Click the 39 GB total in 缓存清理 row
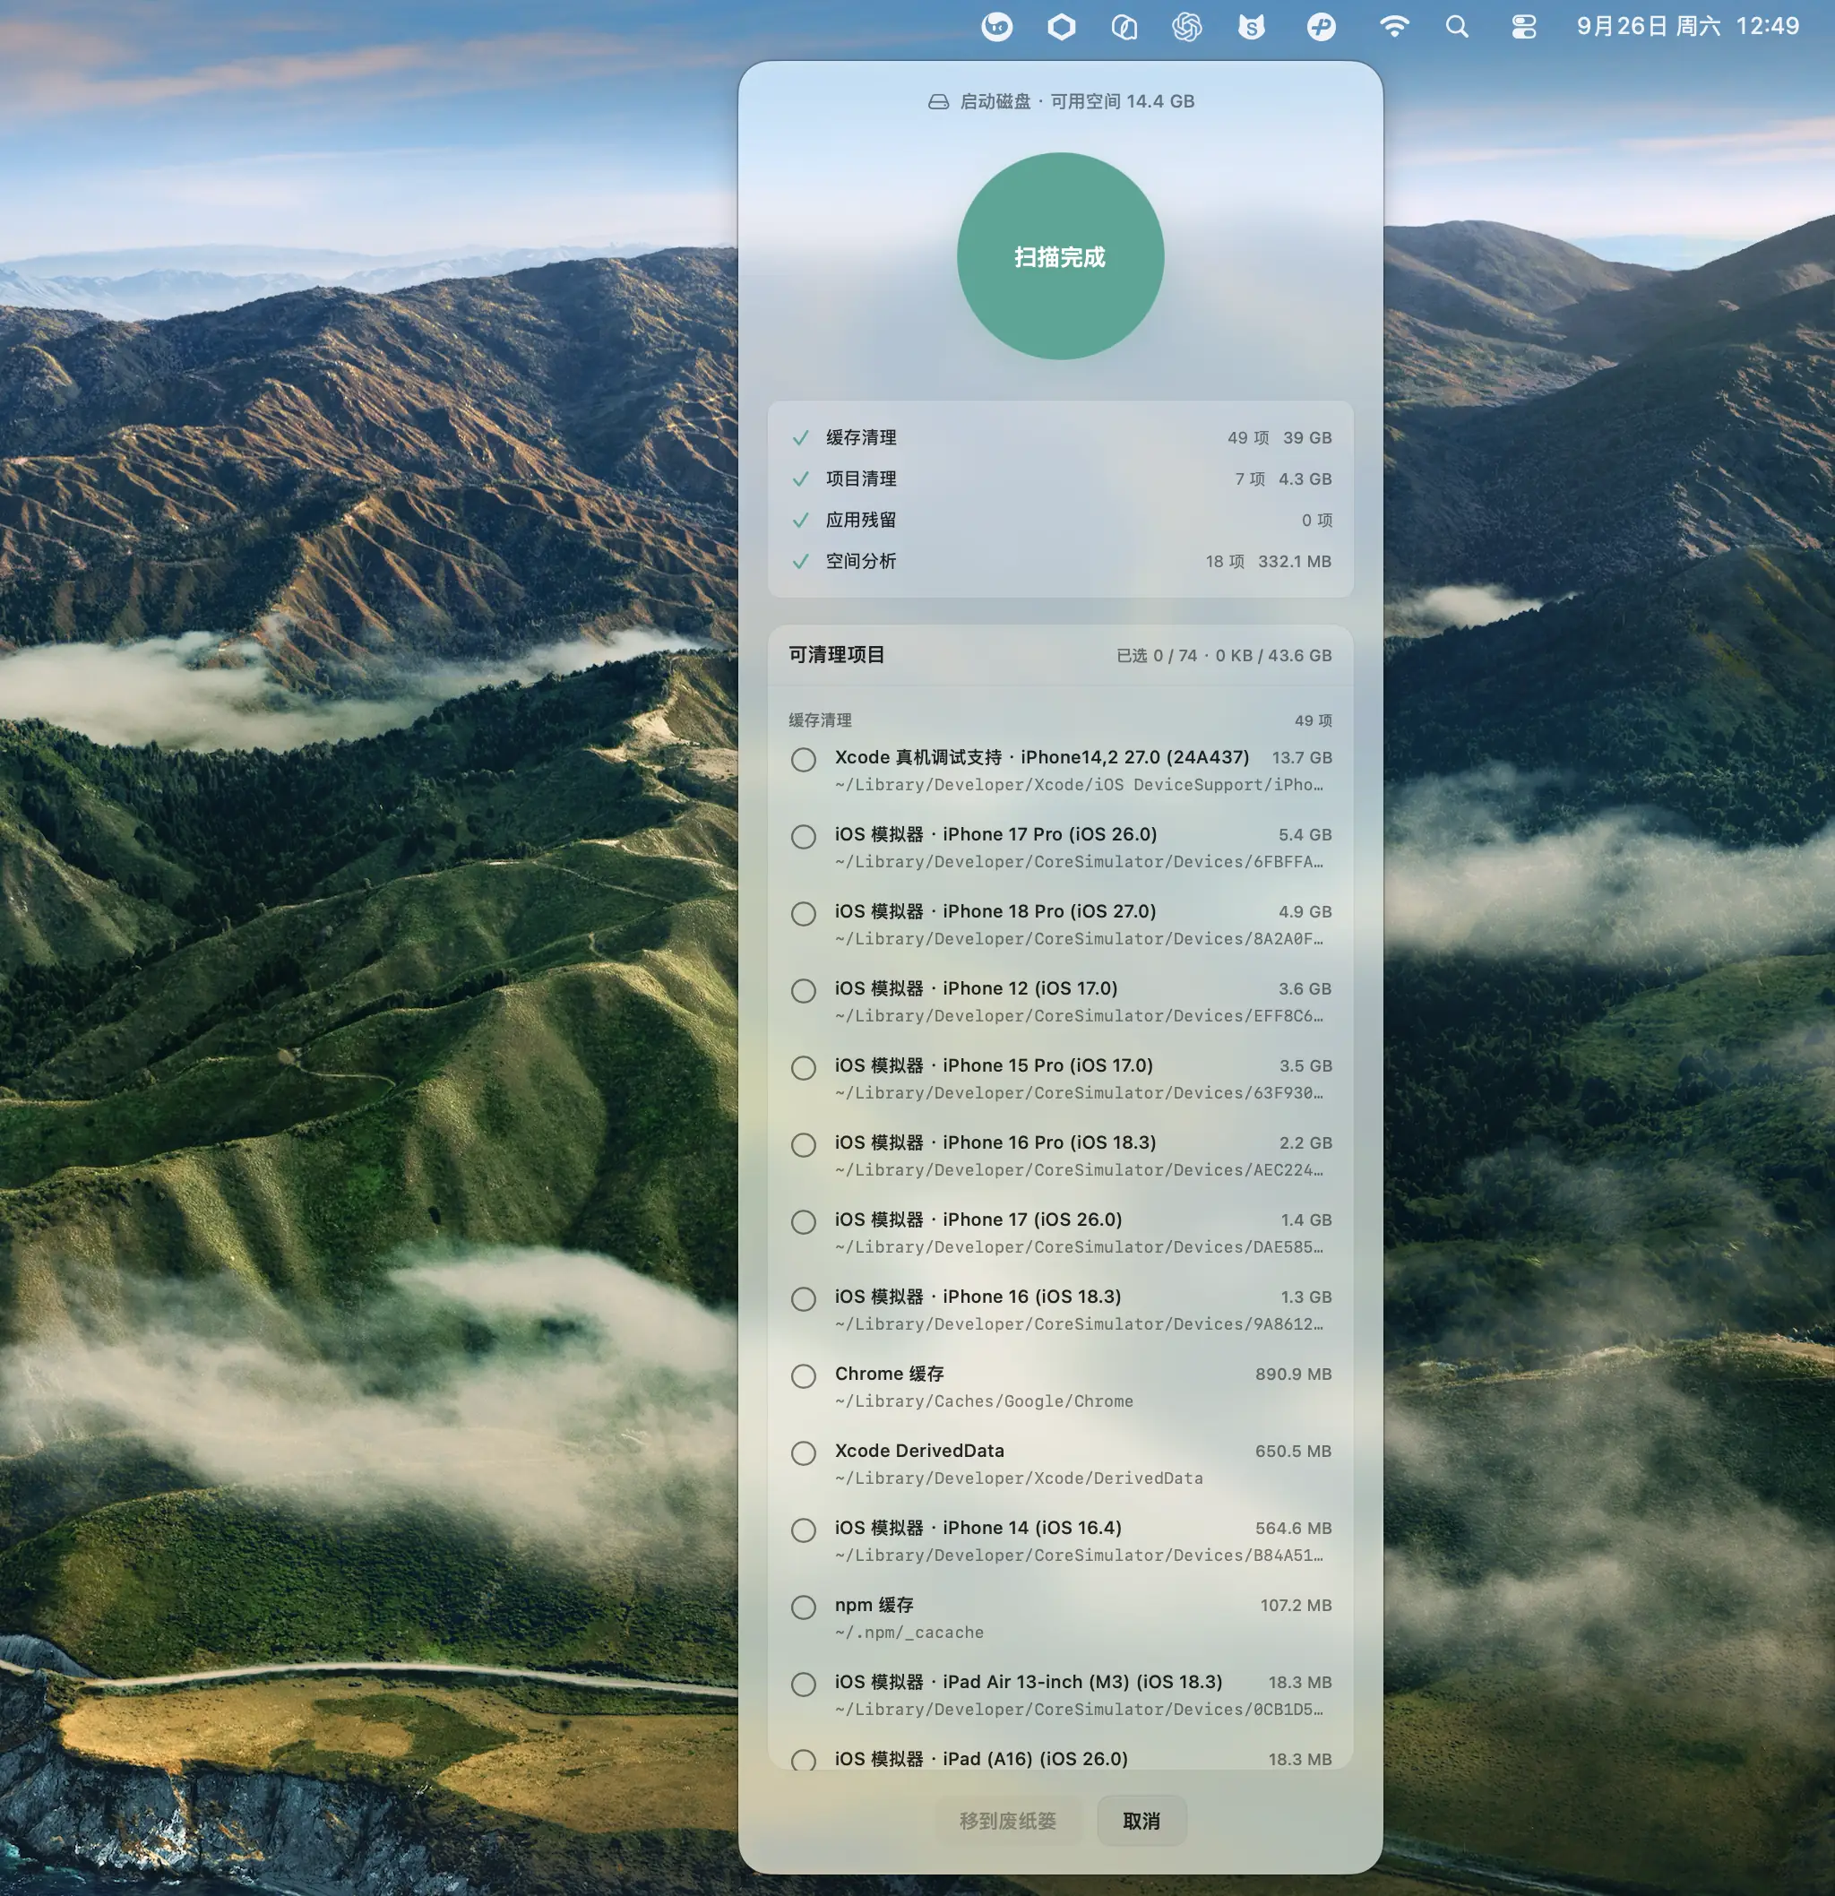 pos(1307,438)
